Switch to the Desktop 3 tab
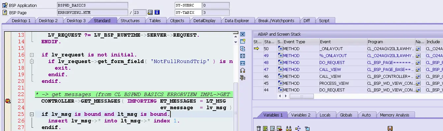Image resolution: width=443 pixels, height=131 pixels. tap(76, 20)
